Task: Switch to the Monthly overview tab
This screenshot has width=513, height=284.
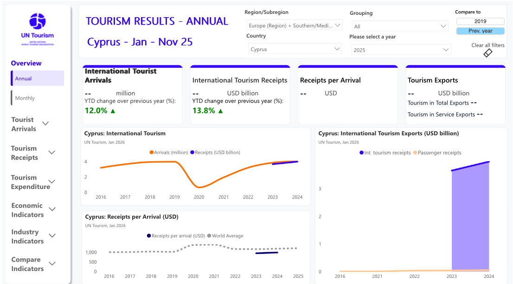Action: [38, 98]
